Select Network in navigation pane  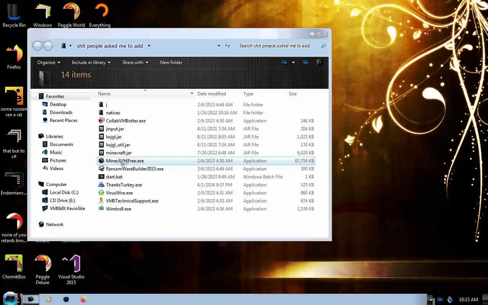click(x=55, y=225)
